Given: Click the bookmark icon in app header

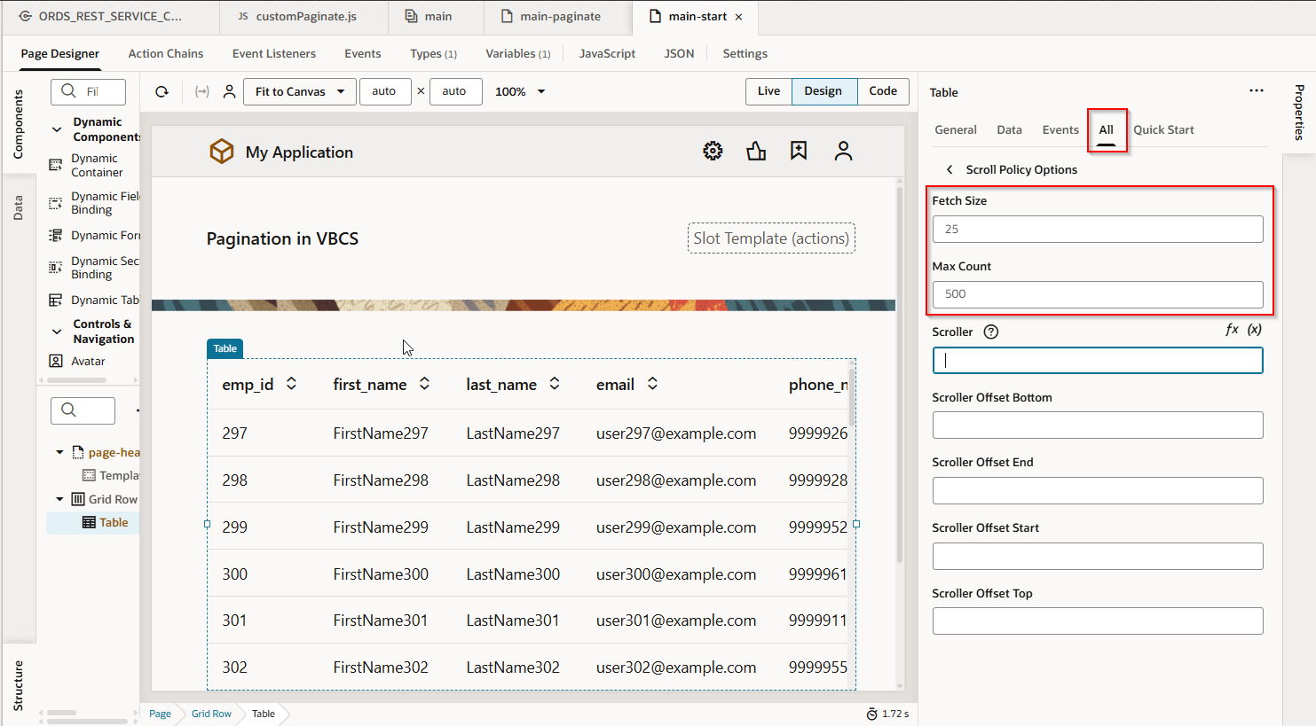Looking at the screenshot, I should click(x=799, y=152).
